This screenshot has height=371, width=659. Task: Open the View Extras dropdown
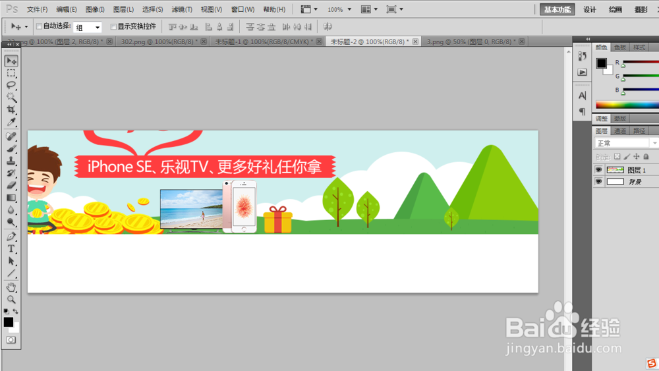309,9
